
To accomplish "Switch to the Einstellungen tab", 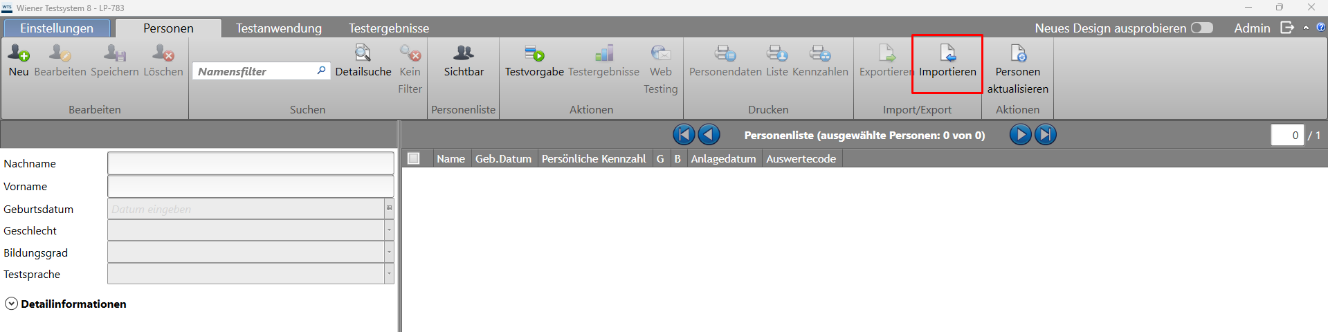I will pyautogui.click(x=57, y=28).
